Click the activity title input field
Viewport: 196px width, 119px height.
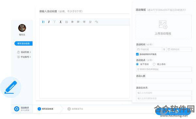point(84,11)
